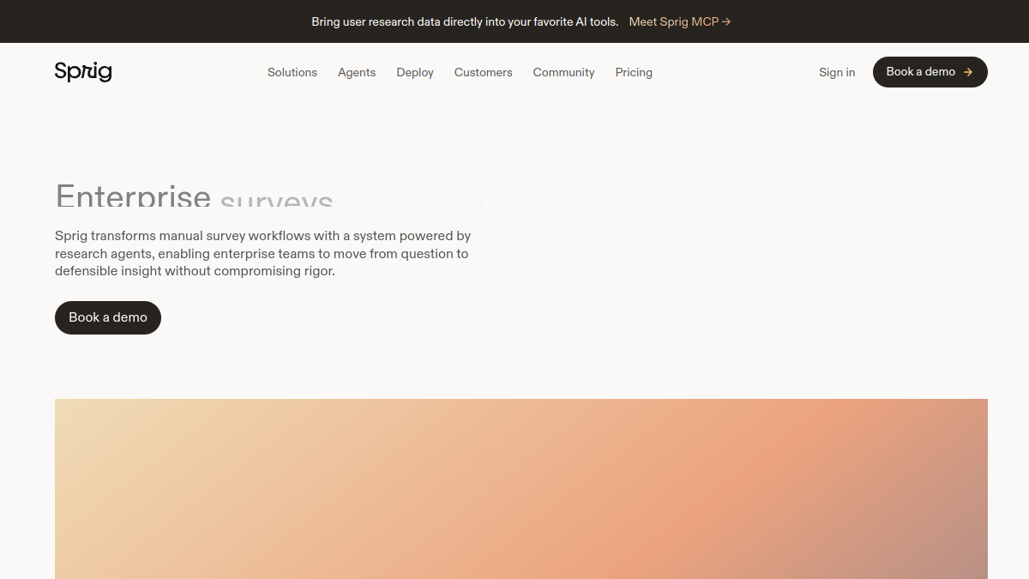Click the Sprig logo
Viewport: 1029px width, 579px height.
83,72
